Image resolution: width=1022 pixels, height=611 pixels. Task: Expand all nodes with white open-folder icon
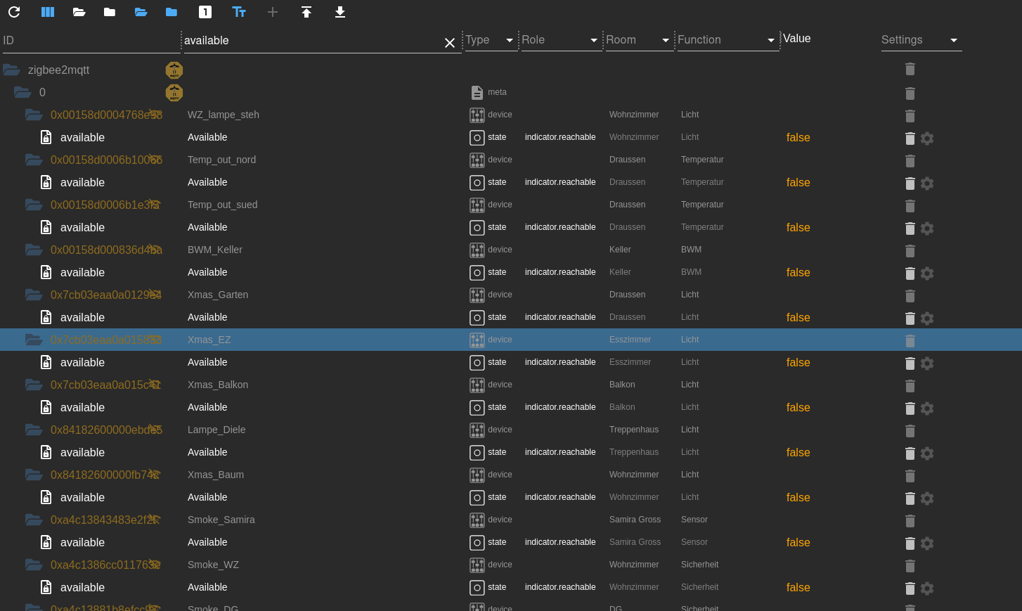pos(79,12)
